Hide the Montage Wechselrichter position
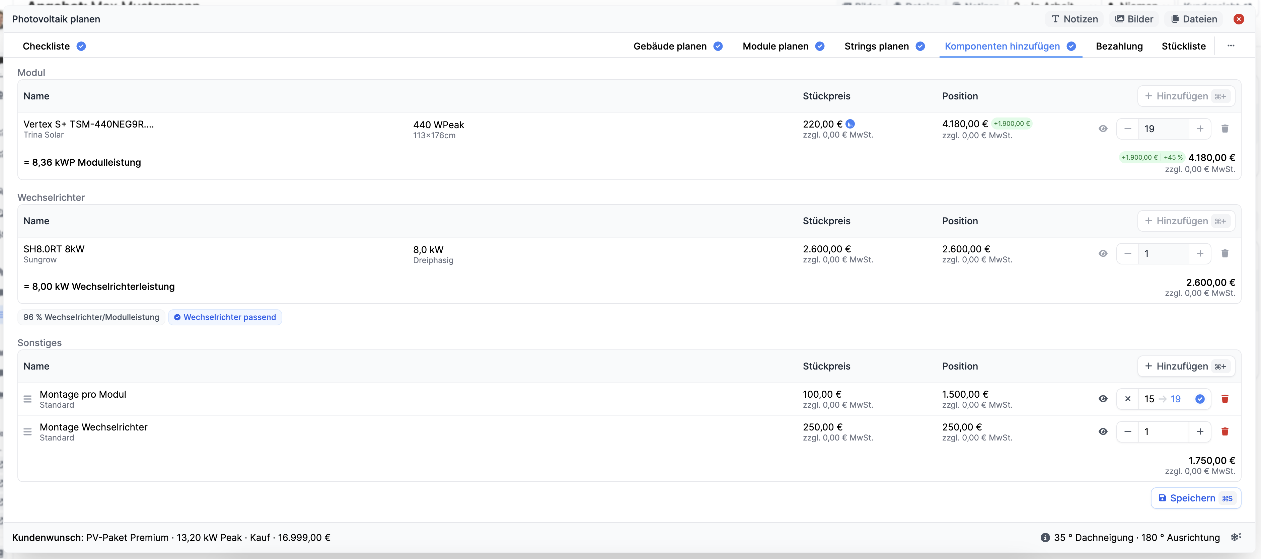This screenshot has height=559, width=1261. (1102, 432)
